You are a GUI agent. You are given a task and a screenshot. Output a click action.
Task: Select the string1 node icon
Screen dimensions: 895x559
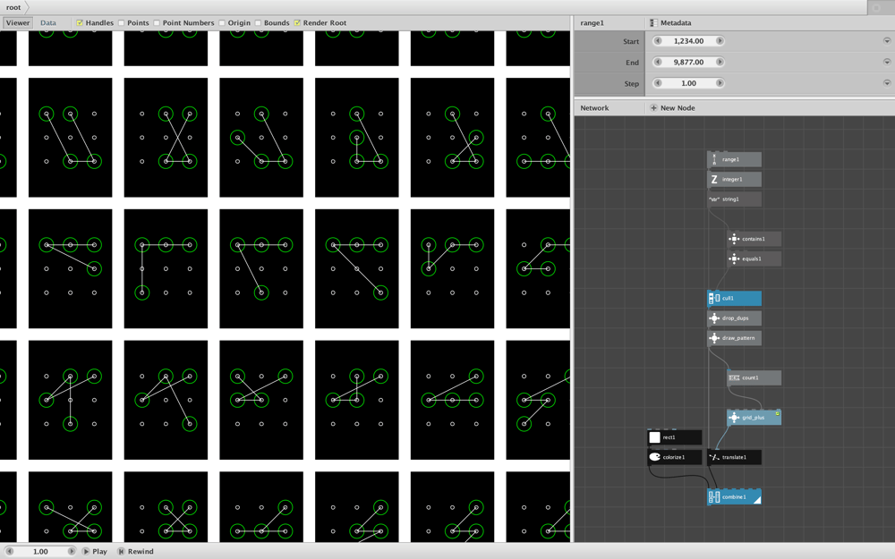(x=714, y=199)
